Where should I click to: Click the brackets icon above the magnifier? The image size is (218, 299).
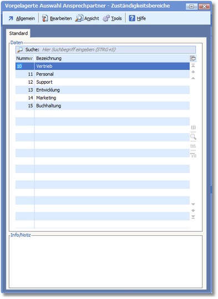193,128
